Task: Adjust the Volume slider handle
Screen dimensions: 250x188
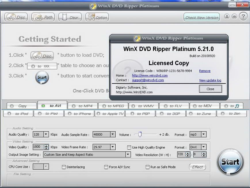Action: (x=140, y=134)
